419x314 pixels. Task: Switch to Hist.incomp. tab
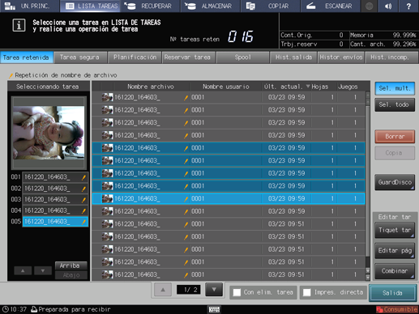tap(391, 57)
